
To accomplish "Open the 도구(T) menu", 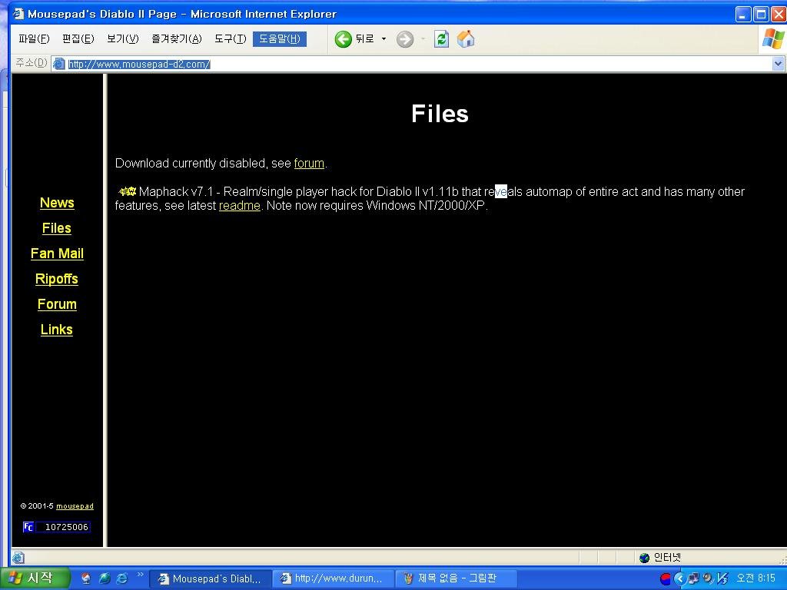I will tap(231, 38).
